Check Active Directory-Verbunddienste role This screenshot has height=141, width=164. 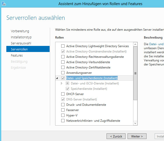tap(63, 62)
